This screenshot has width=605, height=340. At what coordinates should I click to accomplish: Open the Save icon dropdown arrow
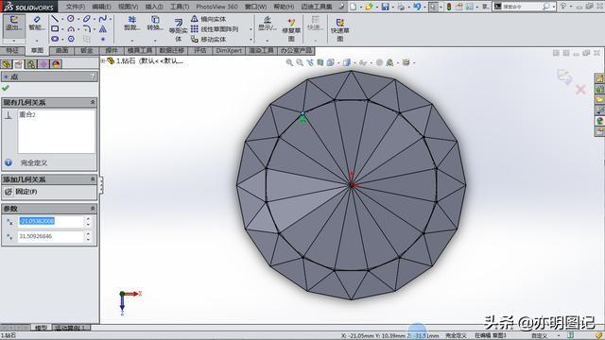[392, 7]
